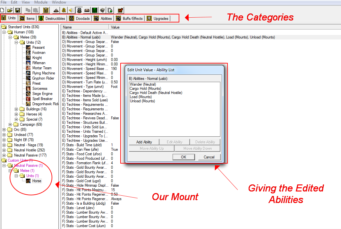This screenshot has height=229, width=341.
Task: Open the Window menu
Action: point(59,2)
